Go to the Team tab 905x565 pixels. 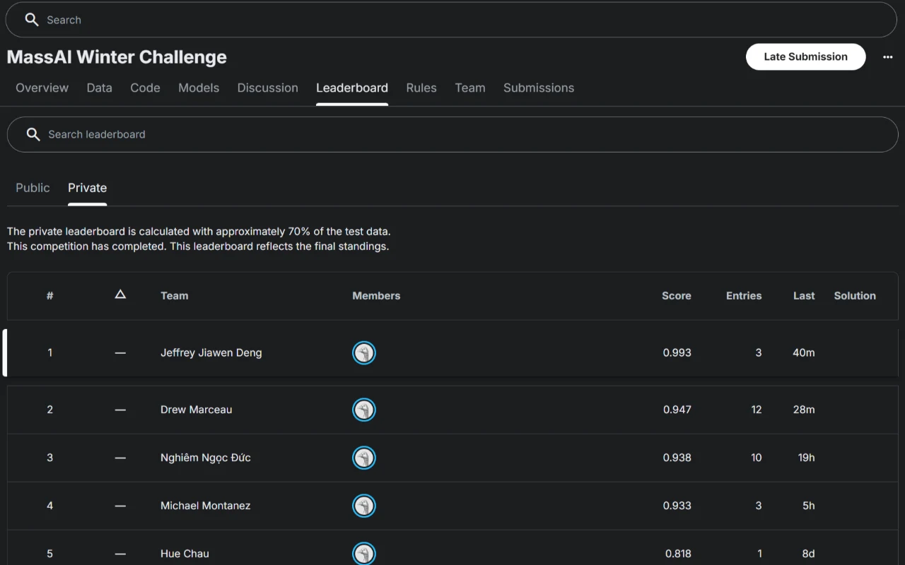click(470, 88)
